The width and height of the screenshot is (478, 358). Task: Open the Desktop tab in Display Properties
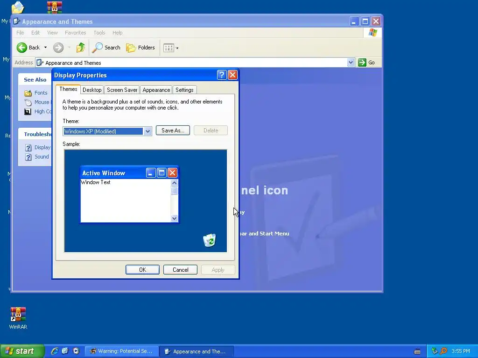[x=92, y=90]
